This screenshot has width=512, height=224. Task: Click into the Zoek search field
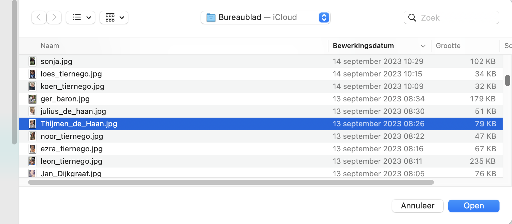pyautogui.click(x=456, y=18)
